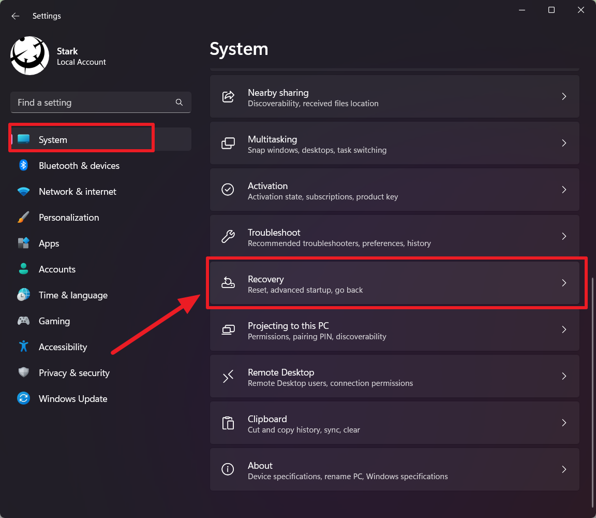Open Bluetooth & devices category
Image resolution: width=596 pixels, height=518 pixels.
[x=79, y=166]
